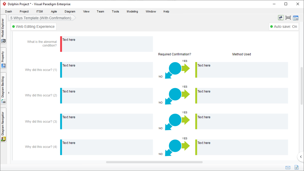The height and width of the screenshot is (171, 304).
Task: Click the Why did this occur? (1) text box
Action: pos(107,70)
